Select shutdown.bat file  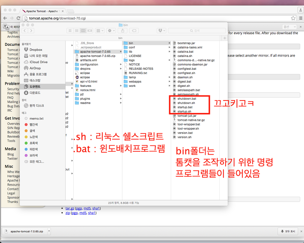[x=185, y=99]
